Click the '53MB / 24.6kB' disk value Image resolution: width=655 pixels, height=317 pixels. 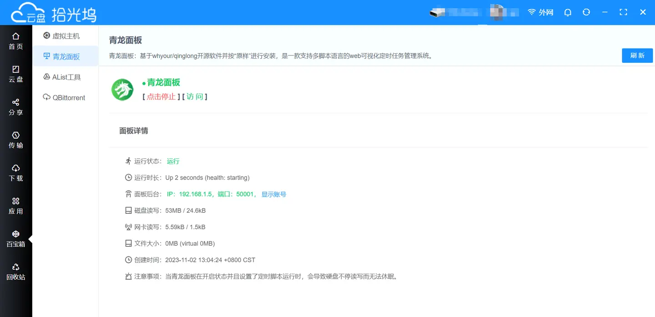[x=186, y=211]
